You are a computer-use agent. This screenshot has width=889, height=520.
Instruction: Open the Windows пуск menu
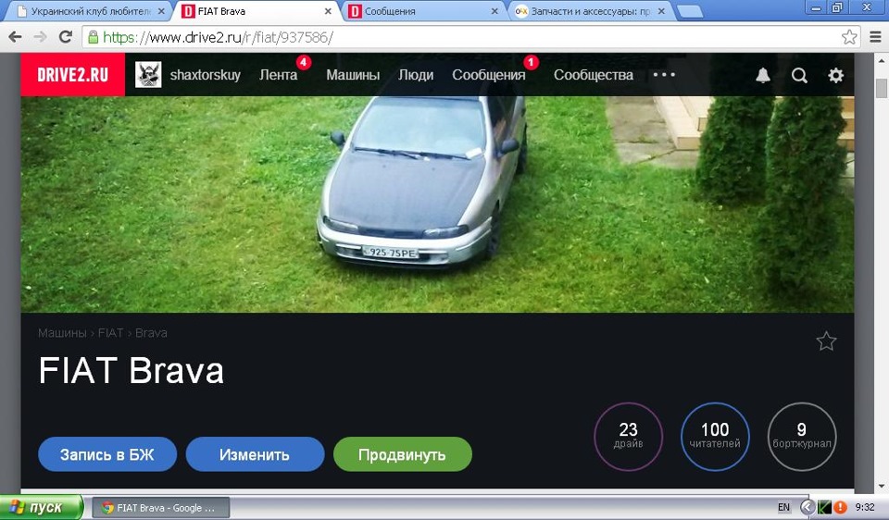click(42, 507)
